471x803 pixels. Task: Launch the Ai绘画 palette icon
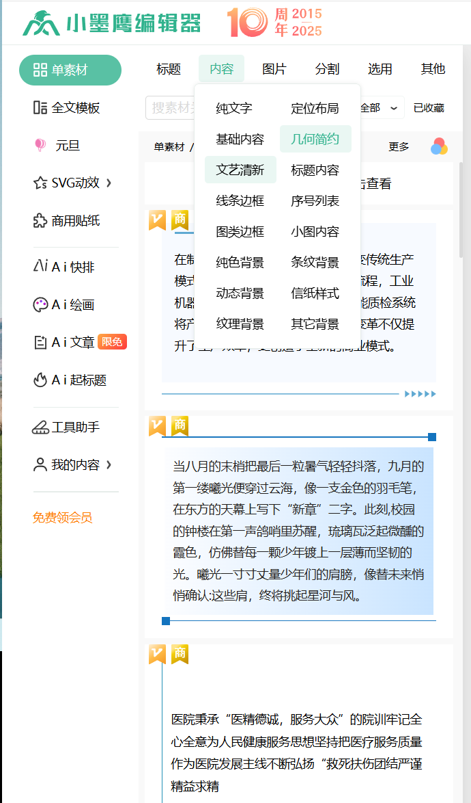(x=40, y=305)
